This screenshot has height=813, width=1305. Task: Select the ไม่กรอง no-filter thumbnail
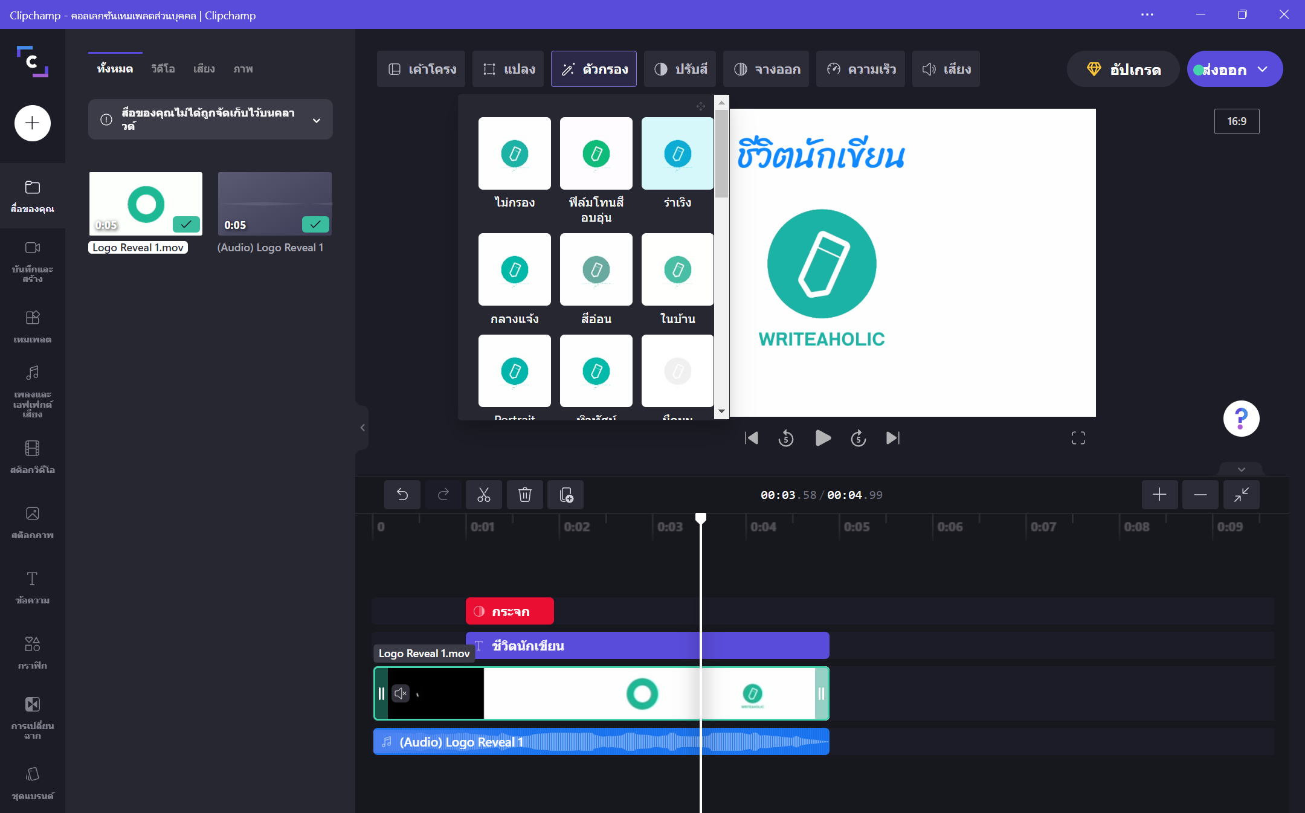pos(514,153)
